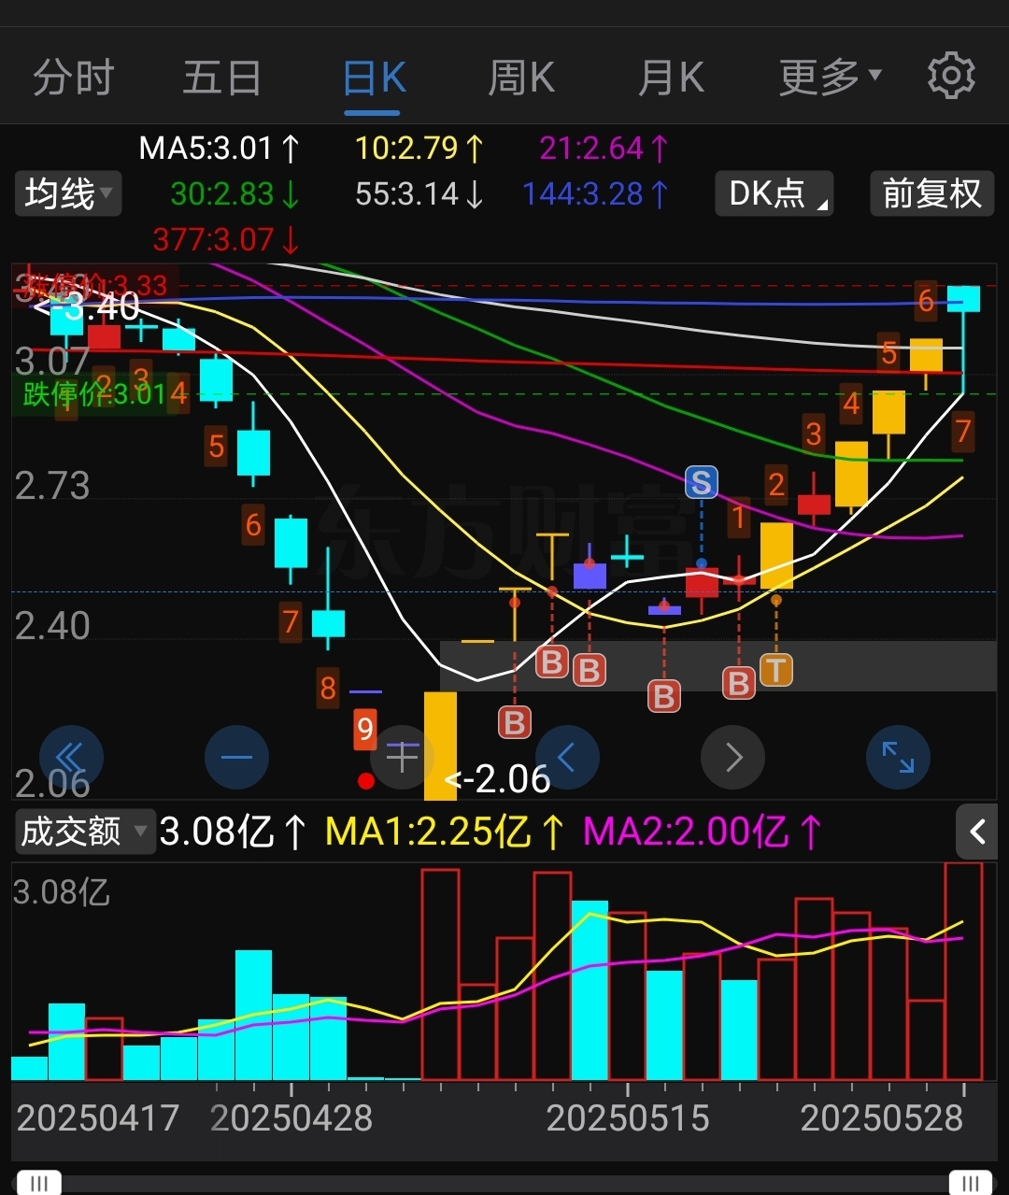The width and height of the screenshot is (1009, 1195).
Task: Select the large yellow candlestick at low 2.06
Action: coord(440,746)
